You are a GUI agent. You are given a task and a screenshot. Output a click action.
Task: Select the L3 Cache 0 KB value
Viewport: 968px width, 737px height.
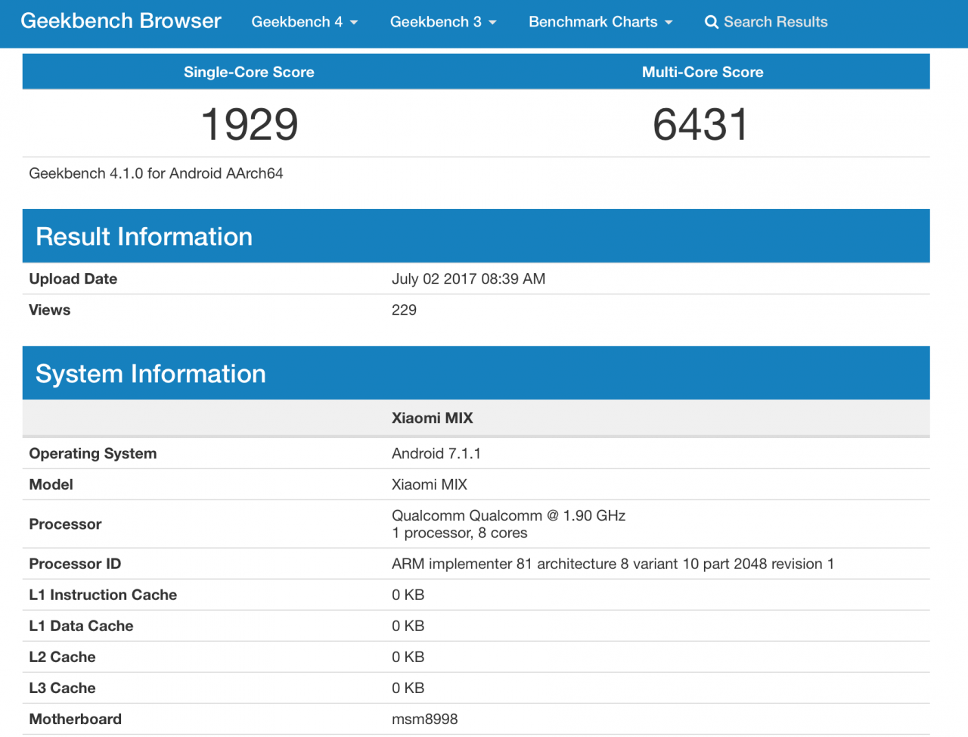408,688
